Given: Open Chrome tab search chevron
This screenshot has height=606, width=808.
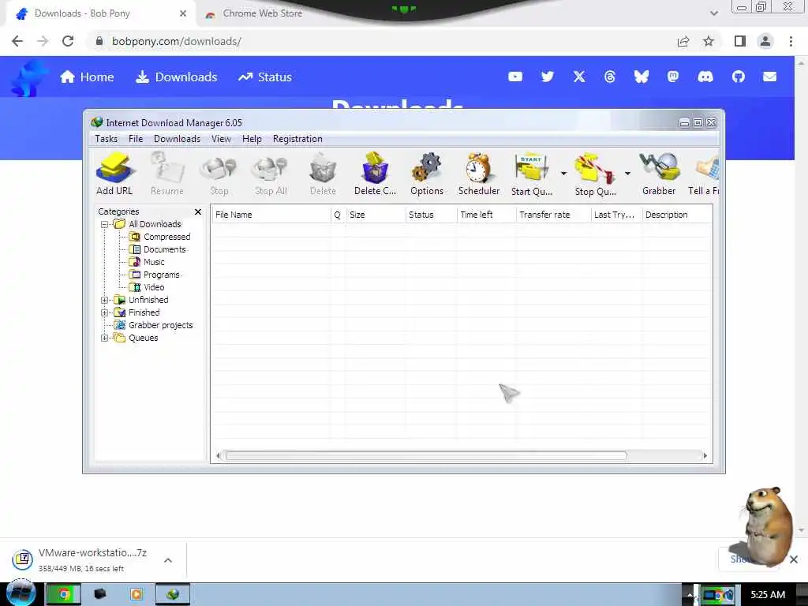Looking at the screenshot, I should 713,13.
